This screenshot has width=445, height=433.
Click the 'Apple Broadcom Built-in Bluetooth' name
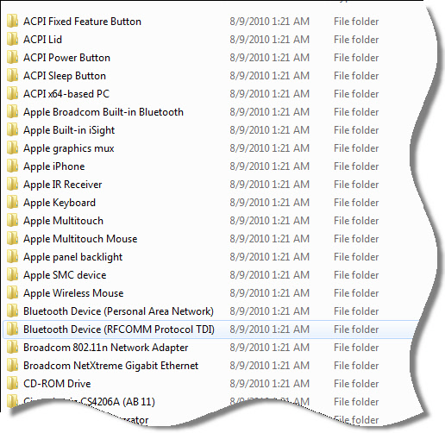(103, 112)
